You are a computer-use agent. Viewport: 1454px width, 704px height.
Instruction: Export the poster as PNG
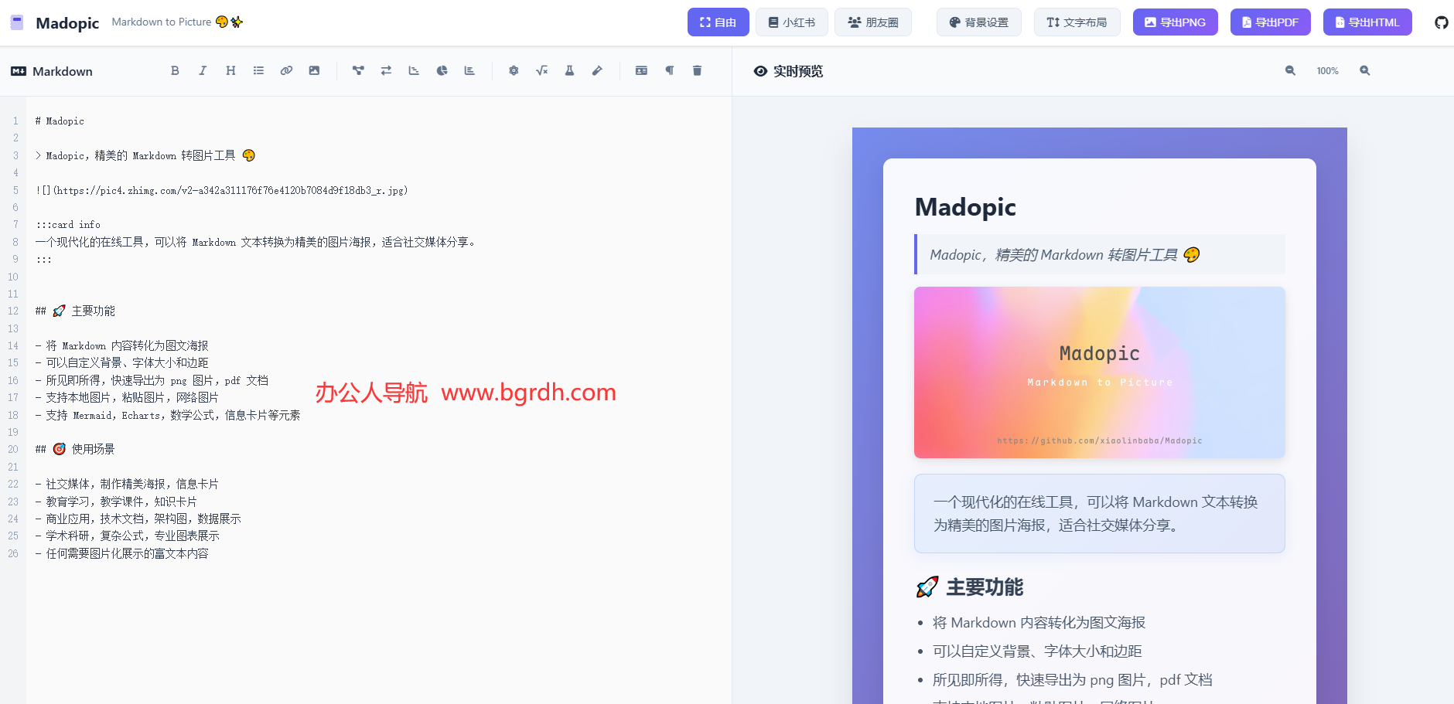[1175, 22]
